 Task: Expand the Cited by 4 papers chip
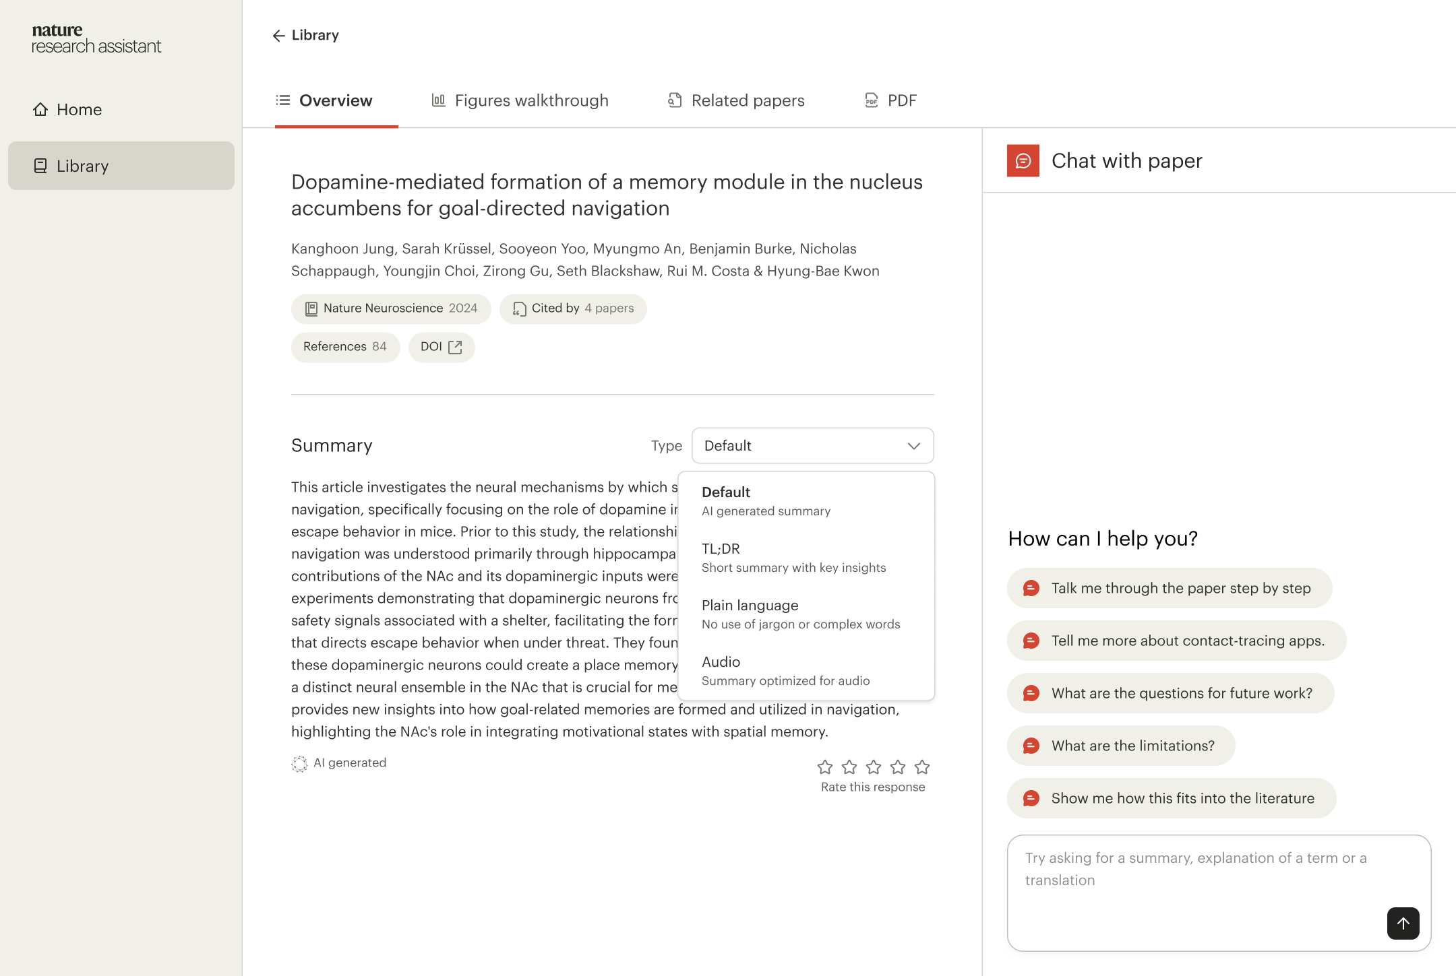click(x=572, y=308)
